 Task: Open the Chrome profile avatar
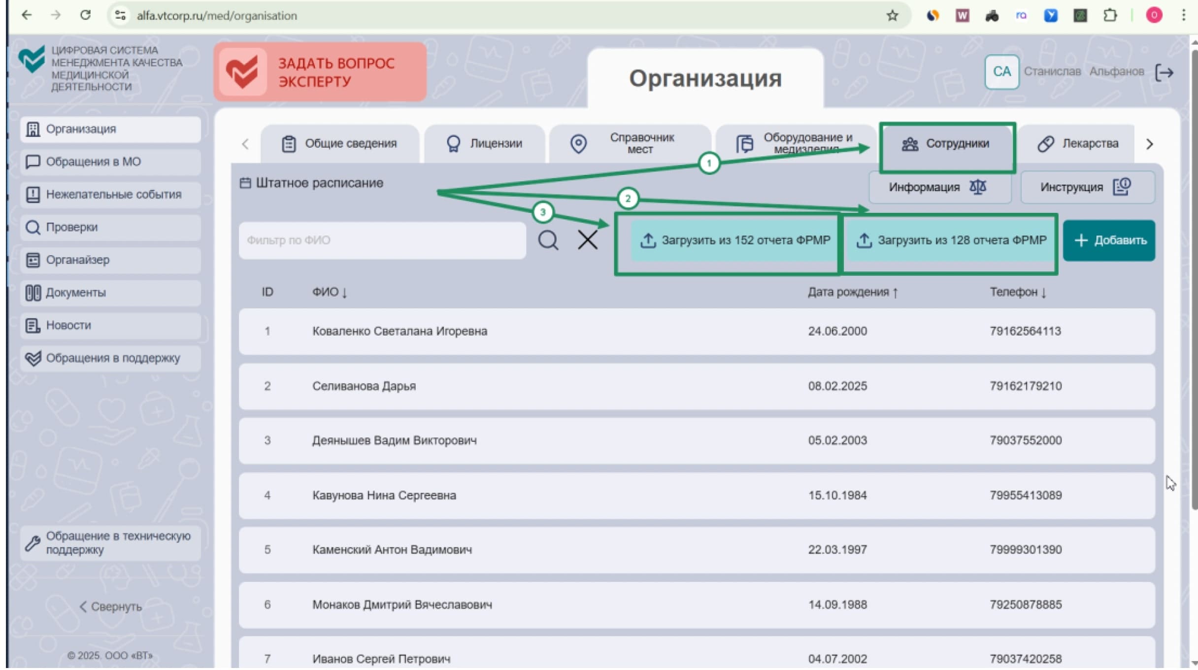click(1154, 15)
